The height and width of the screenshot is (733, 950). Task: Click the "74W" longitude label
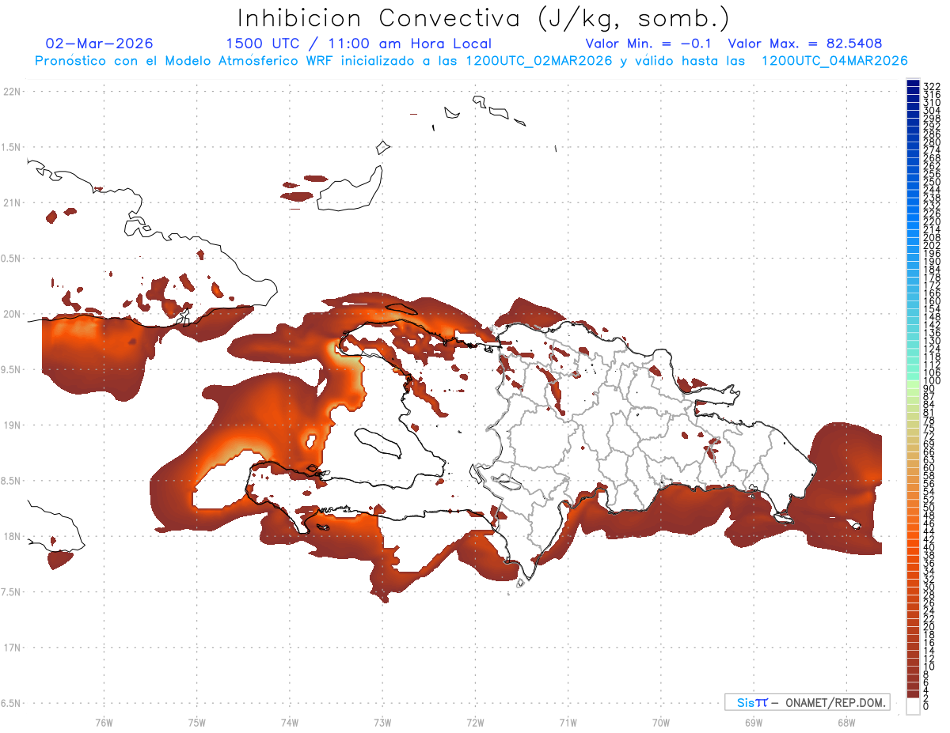click(x=289, y=722)
